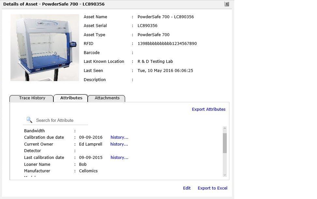Click the magnifier search icon

pyautogui.click(x=29, y=120)
